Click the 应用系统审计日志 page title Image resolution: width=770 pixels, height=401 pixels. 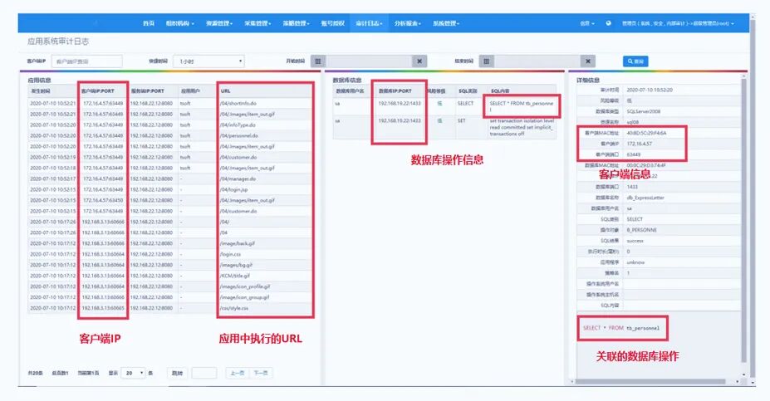tap(58, 42)
